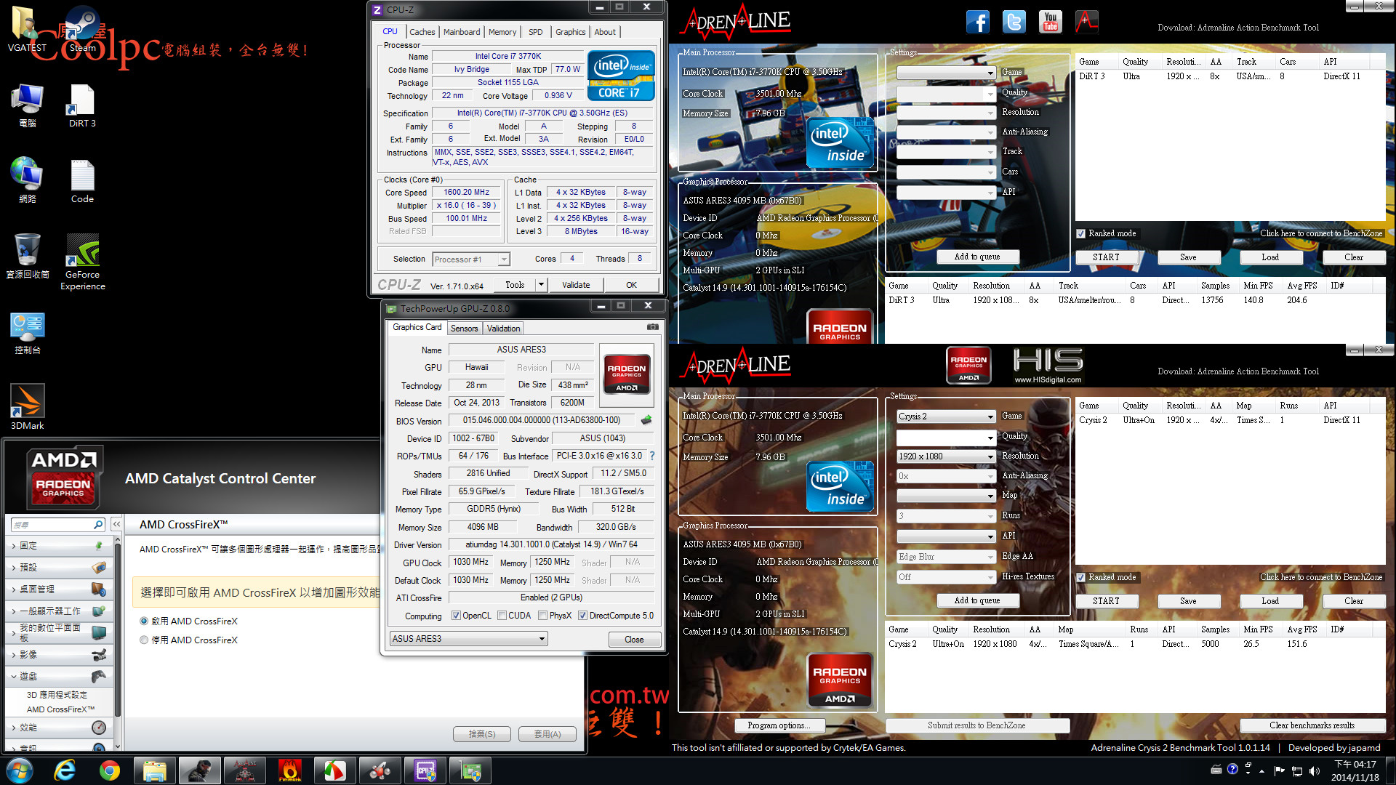Click the Bus Interface question mark in GPU-Z
The height and width of the screenshot is (785, 1396).
pyautogui.click(x=652, y=456)
